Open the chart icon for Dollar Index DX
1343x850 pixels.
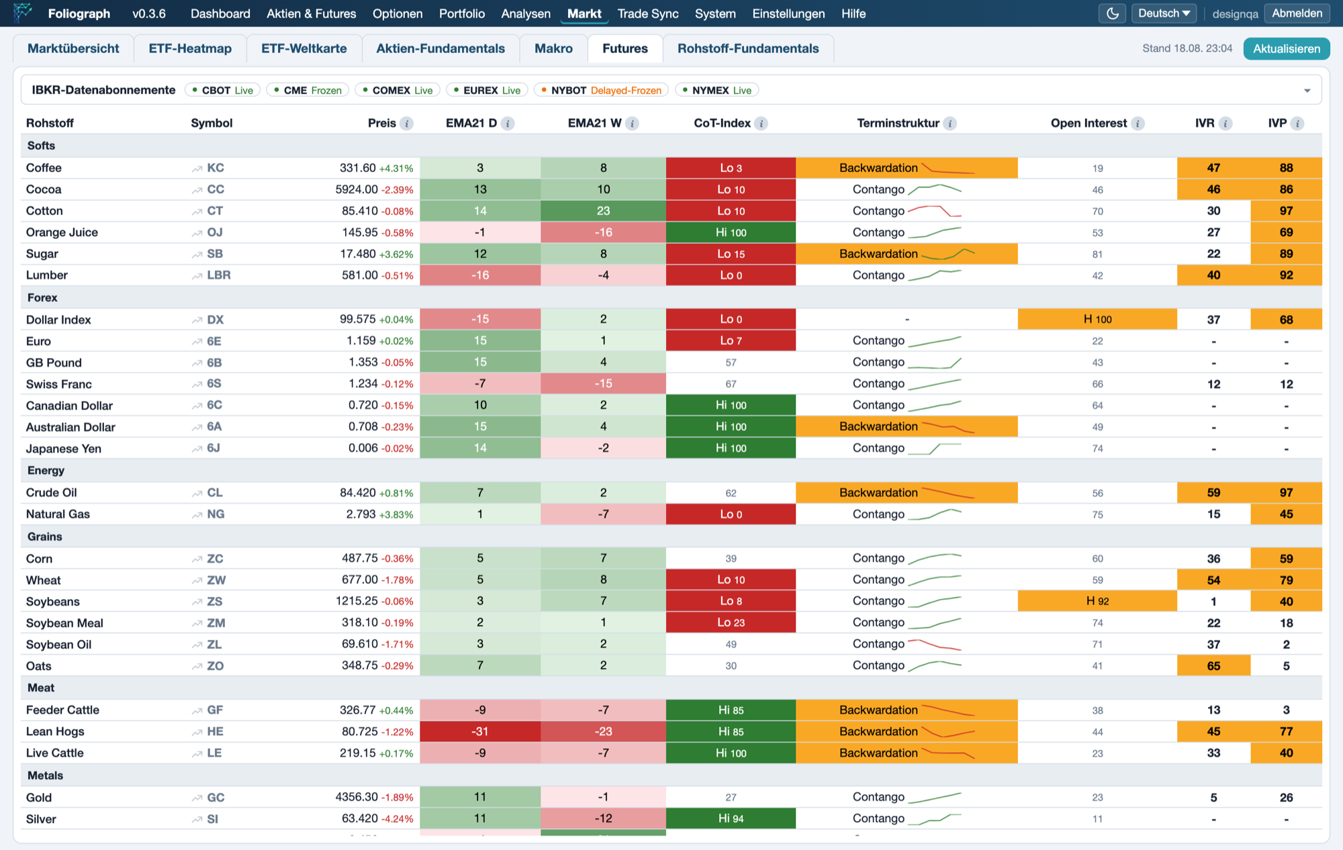click(197, 320)
